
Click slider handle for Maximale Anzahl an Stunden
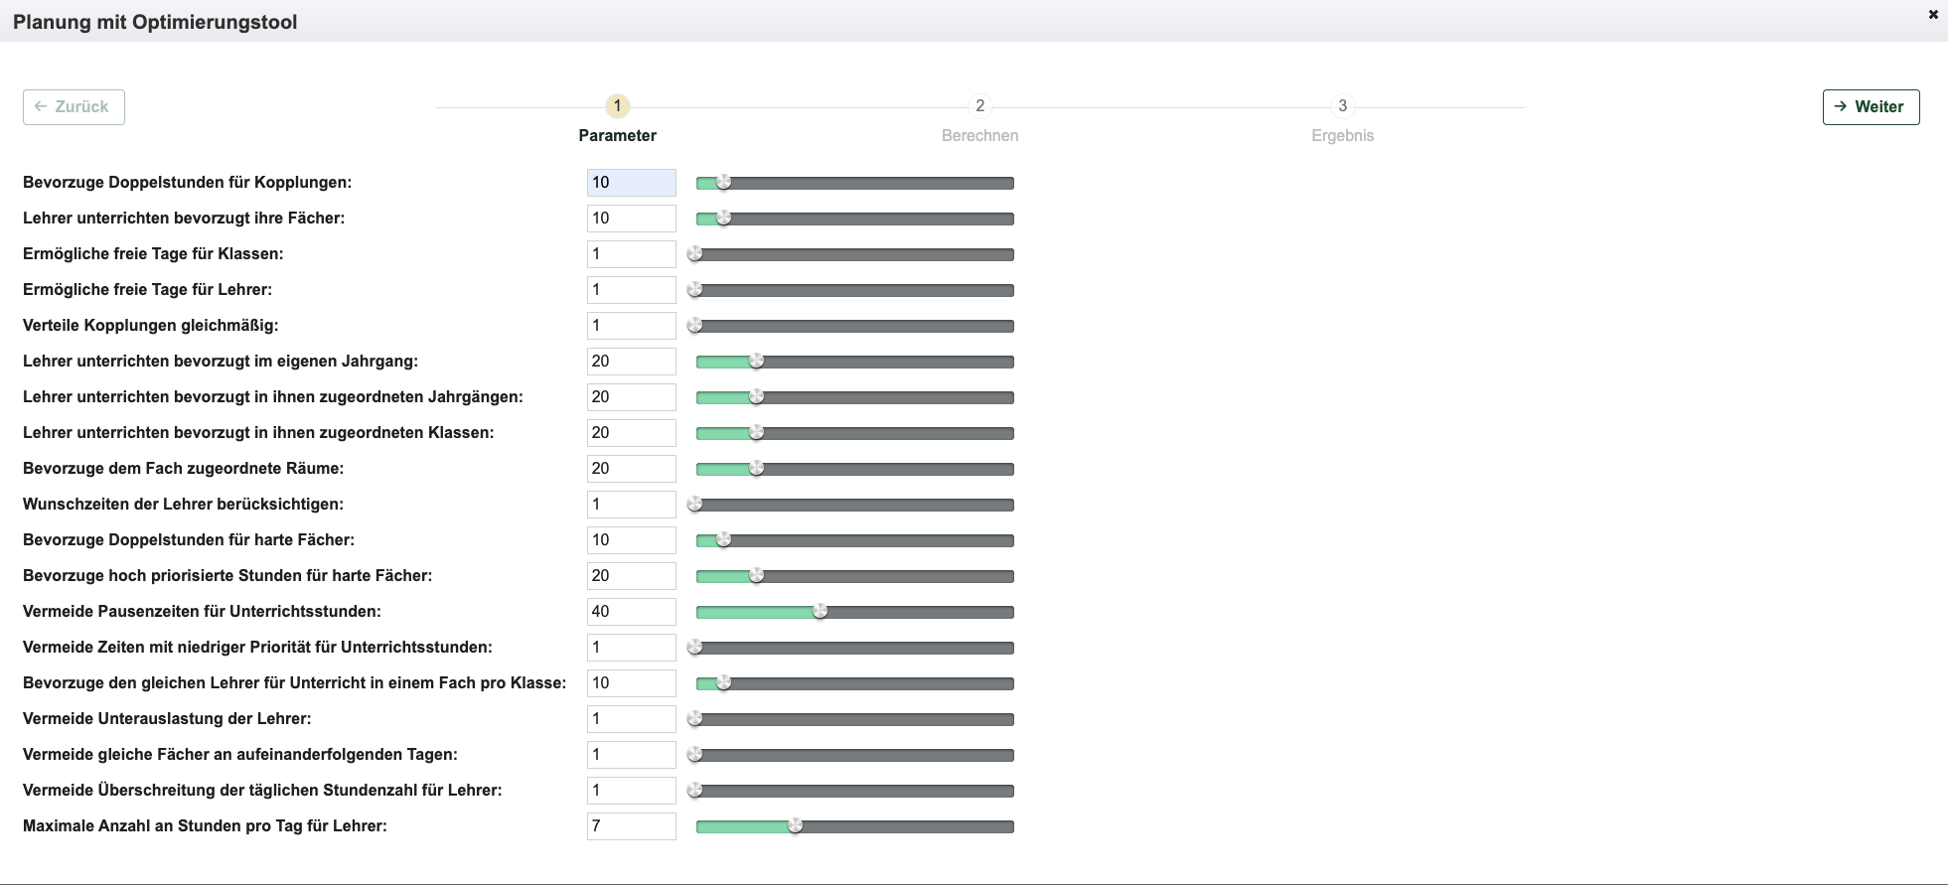point(795,825)
